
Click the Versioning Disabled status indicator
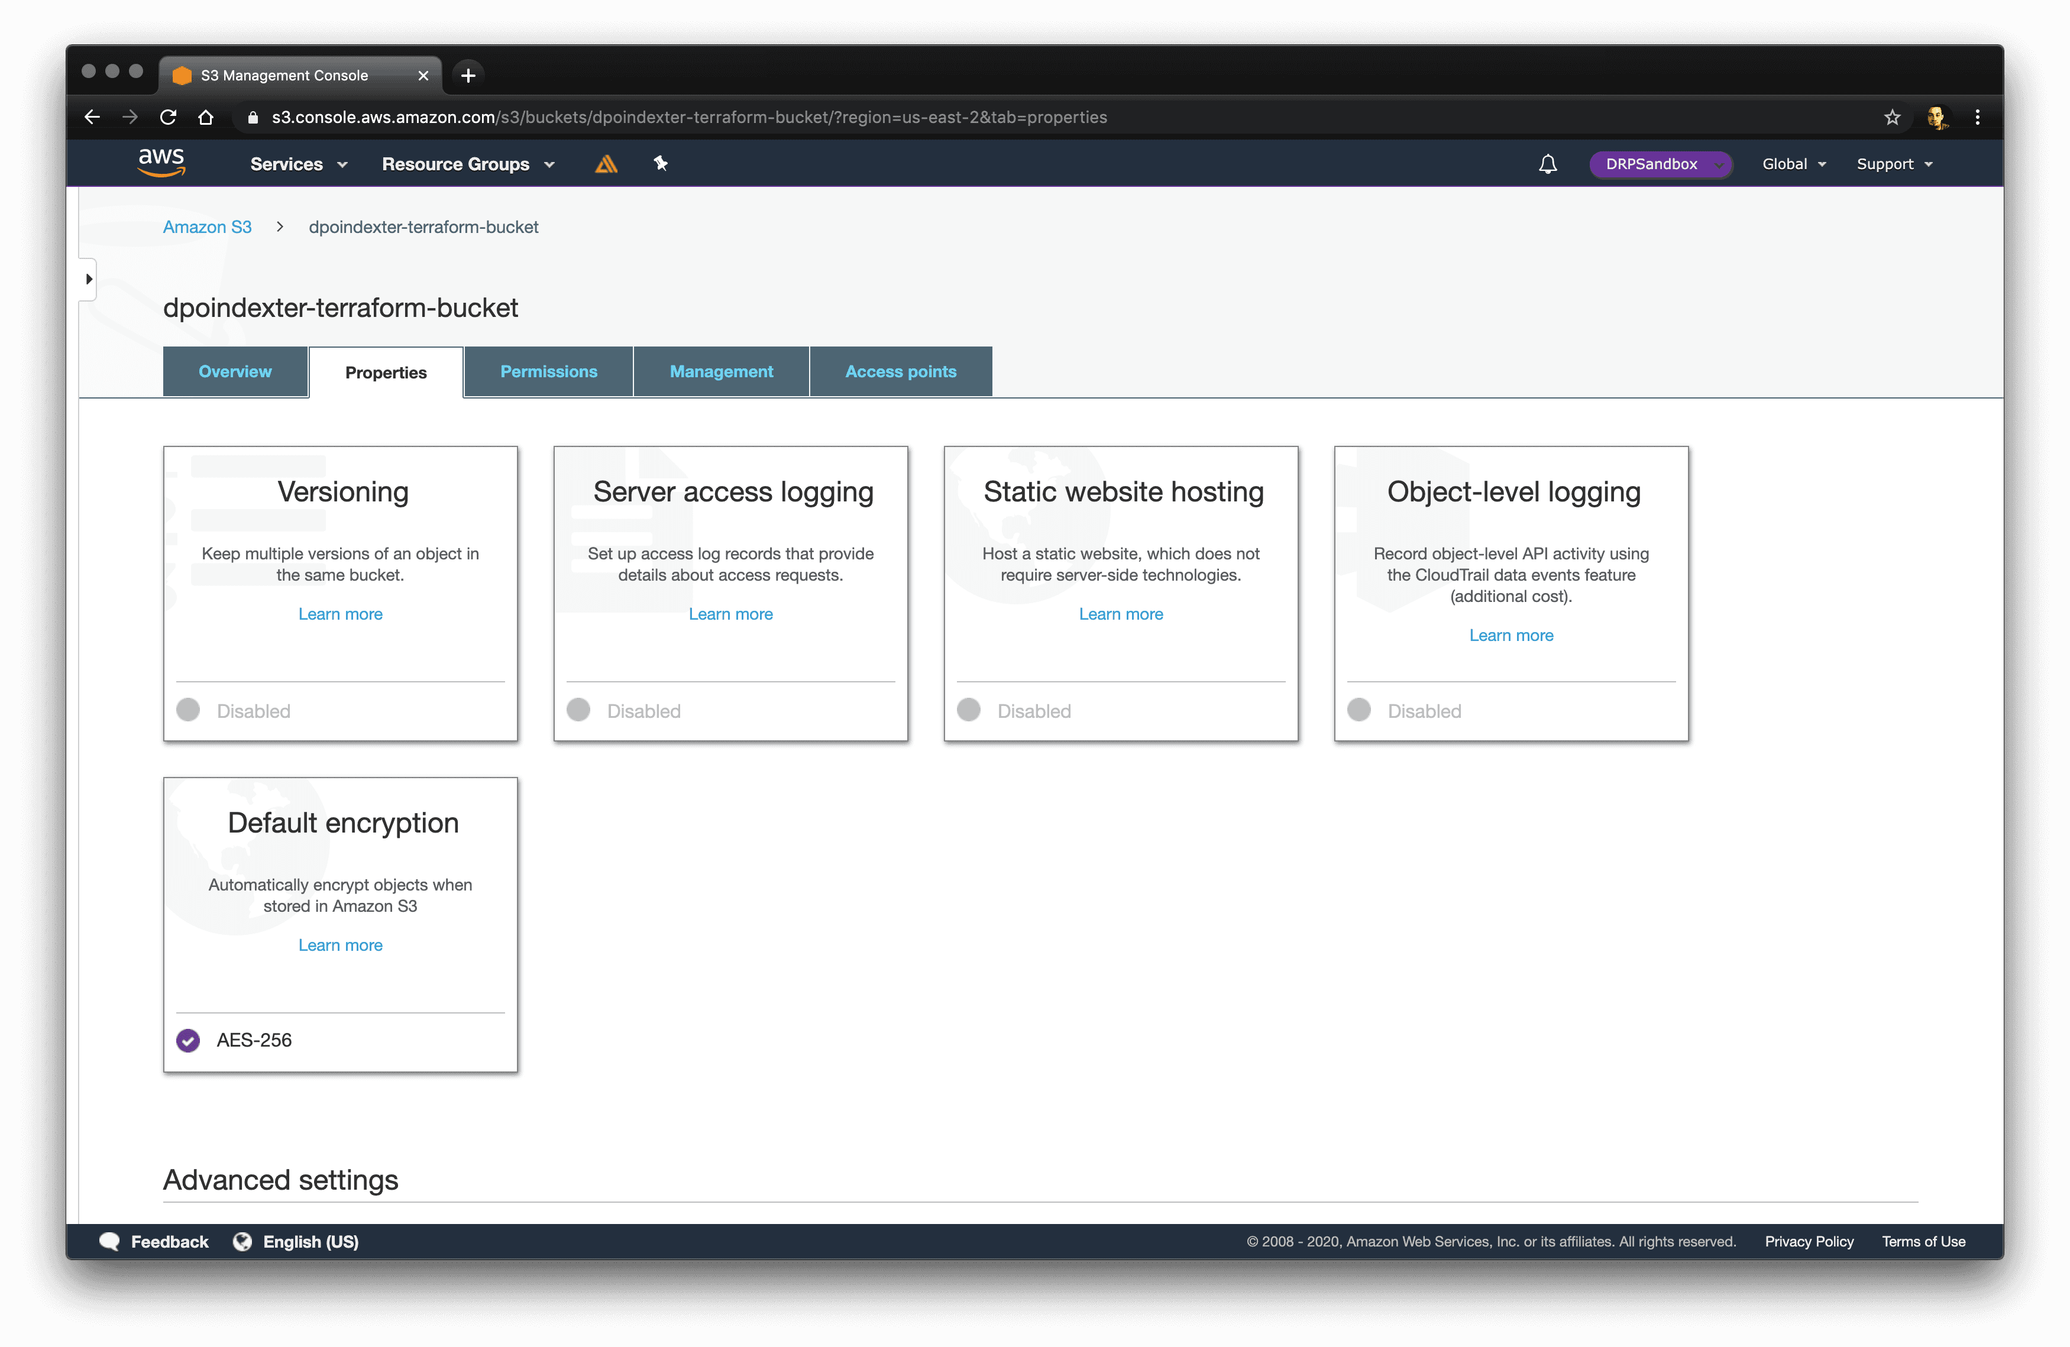click(x=189, y=710)
